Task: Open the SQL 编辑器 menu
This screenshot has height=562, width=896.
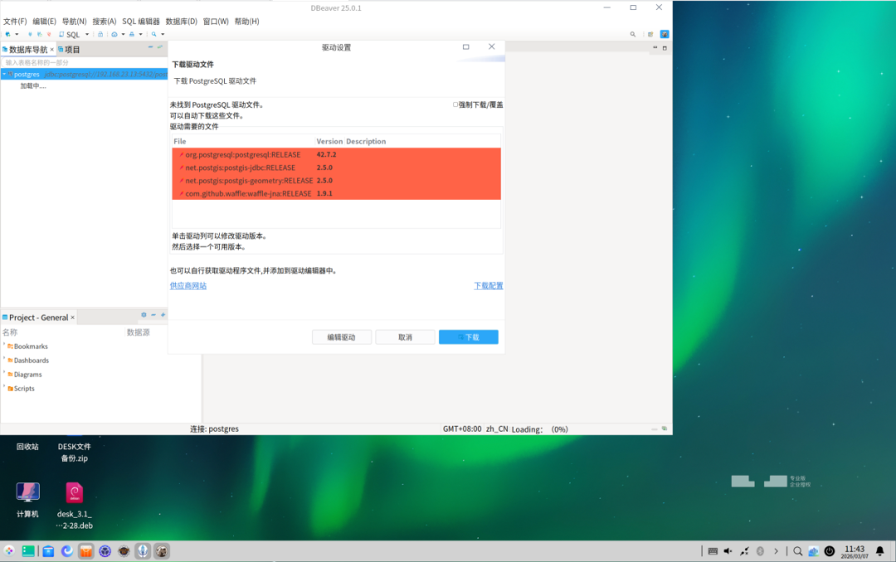Action: pyautogui.click(x=140, y=21)
